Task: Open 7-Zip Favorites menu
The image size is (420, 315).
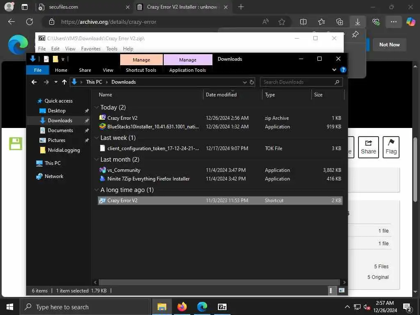Action: 91,49
